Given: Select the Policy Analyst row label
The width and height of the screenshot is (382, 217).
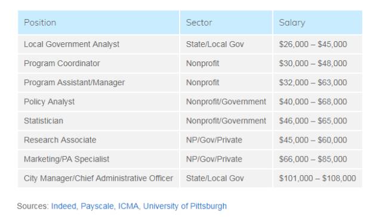Looking at the screenshot, I should pyautogui.click(x=98, y=102).
